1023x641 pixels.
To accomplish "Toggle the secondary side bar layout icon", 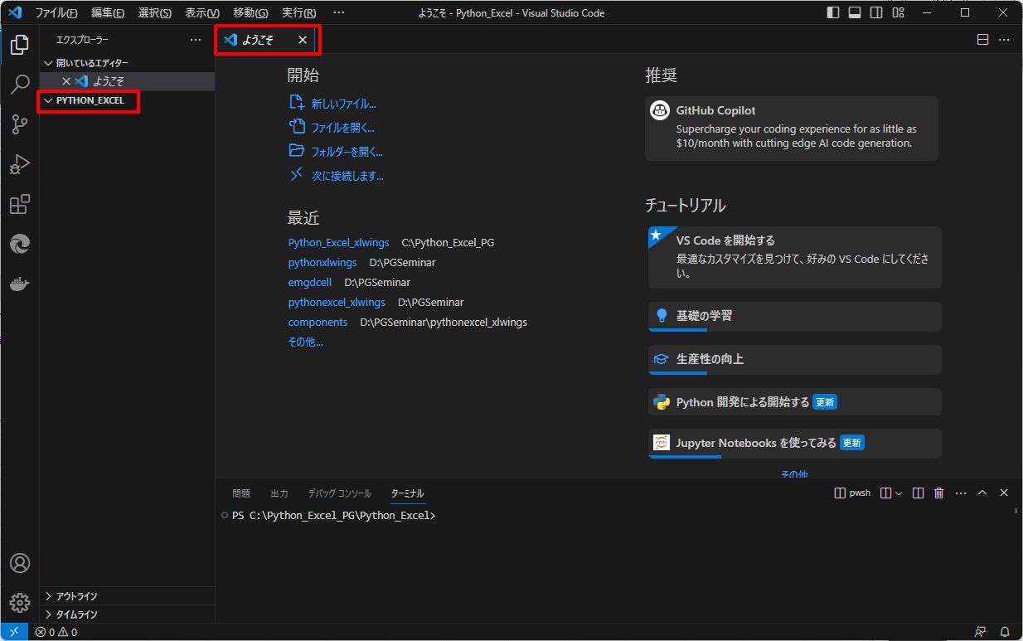I will click(x=876, y=13).
